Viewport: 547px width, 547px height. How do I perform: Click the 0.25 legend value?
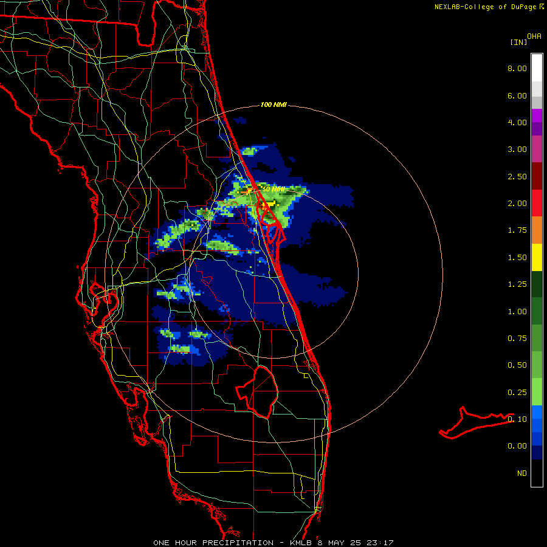(x=517, y=393)
